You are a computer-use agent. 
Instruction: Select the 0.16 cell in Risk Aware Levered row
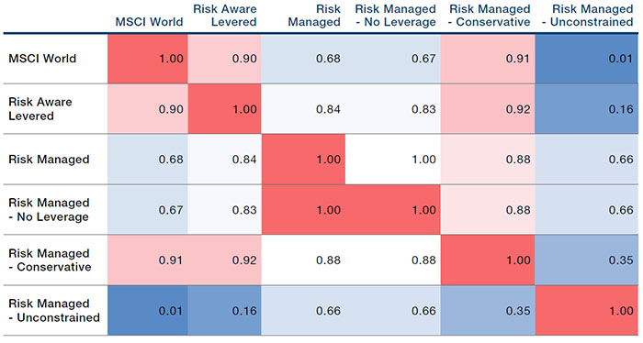point(586,109)
